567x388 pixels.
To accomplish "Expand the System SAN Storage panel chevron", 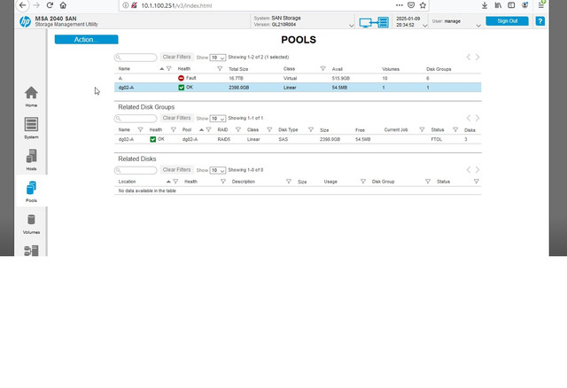I will click(x=351, y=26).
